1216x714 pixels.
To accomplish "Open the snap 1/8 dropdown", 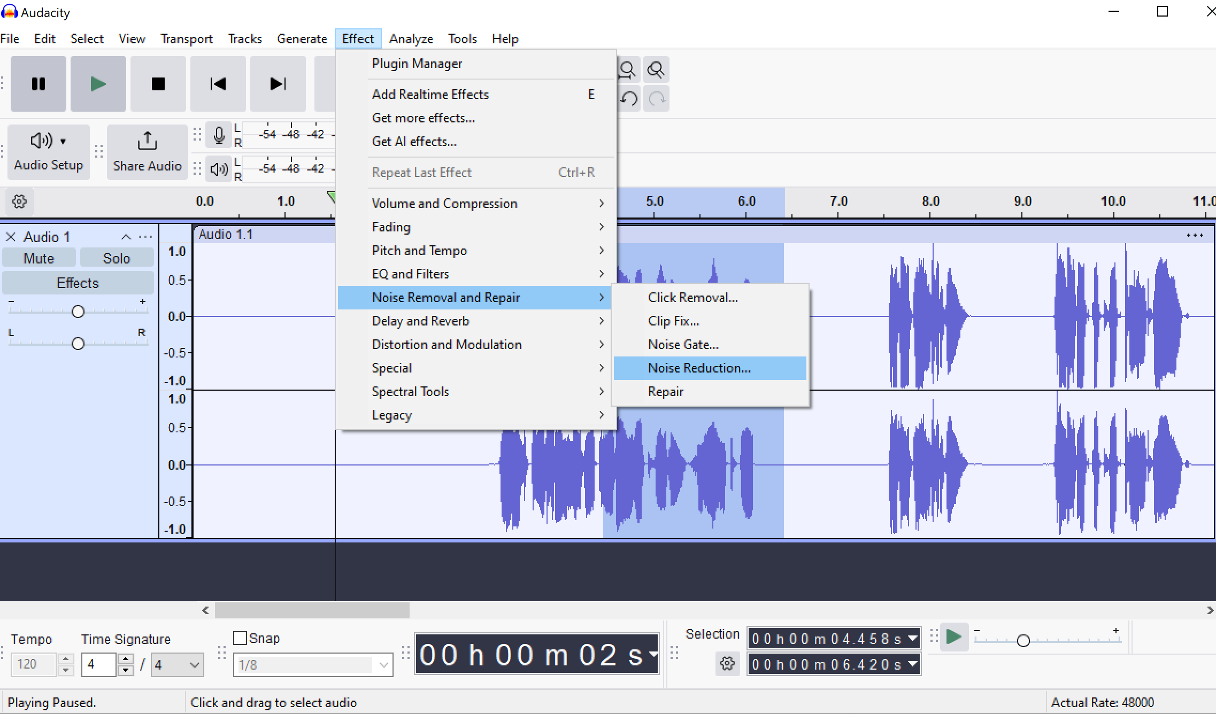I will [x=313, y=665].
